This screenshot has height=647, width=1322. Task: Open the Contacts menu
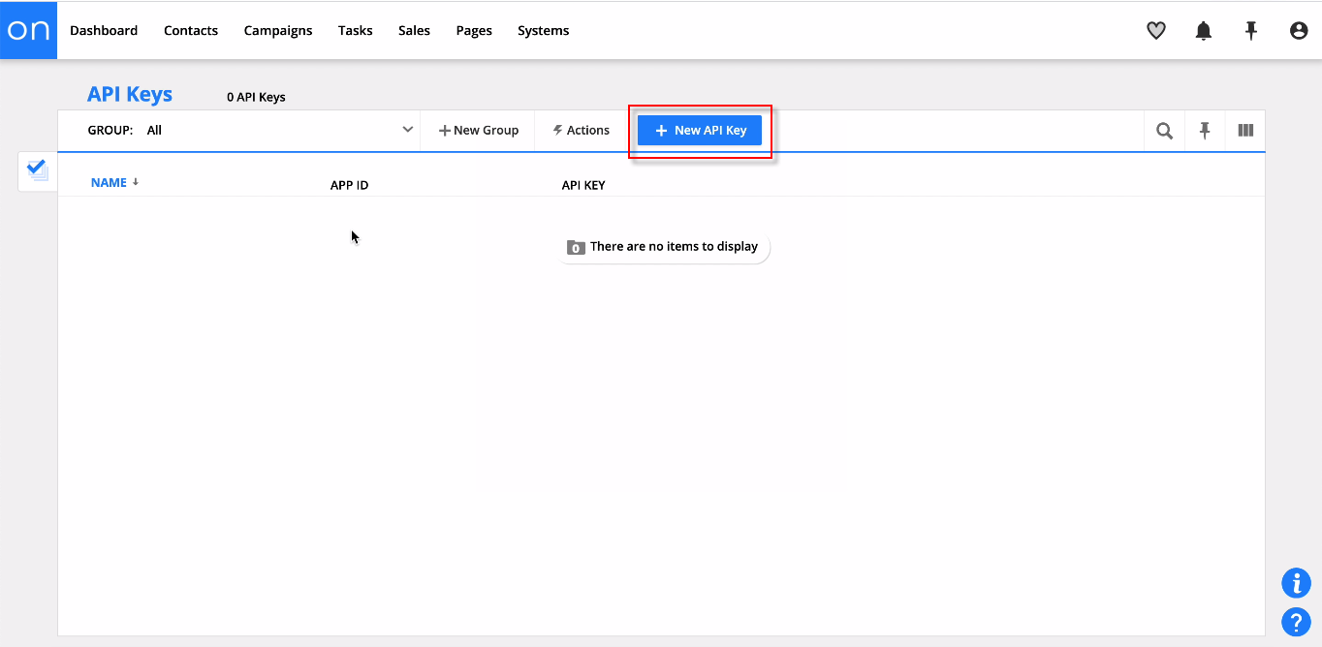tap(191, 31)
